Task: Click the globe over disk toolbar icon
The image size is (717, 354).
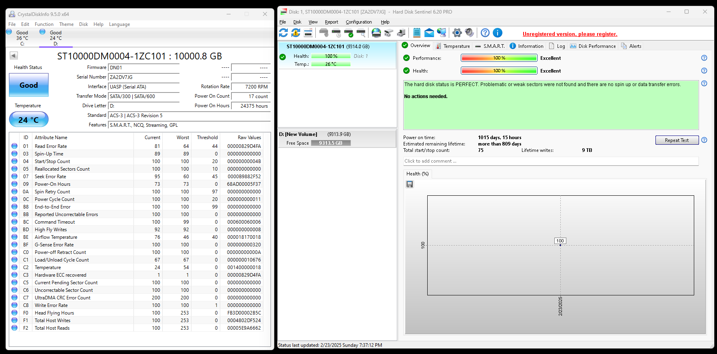Action: pos(376,33)
